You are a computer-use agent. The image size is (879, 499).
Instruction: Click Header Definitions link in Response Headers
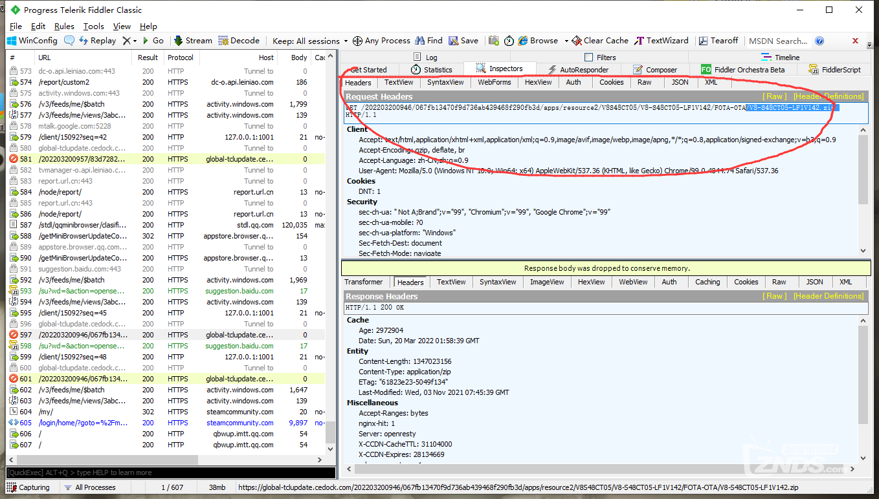(x=829, y=296)
